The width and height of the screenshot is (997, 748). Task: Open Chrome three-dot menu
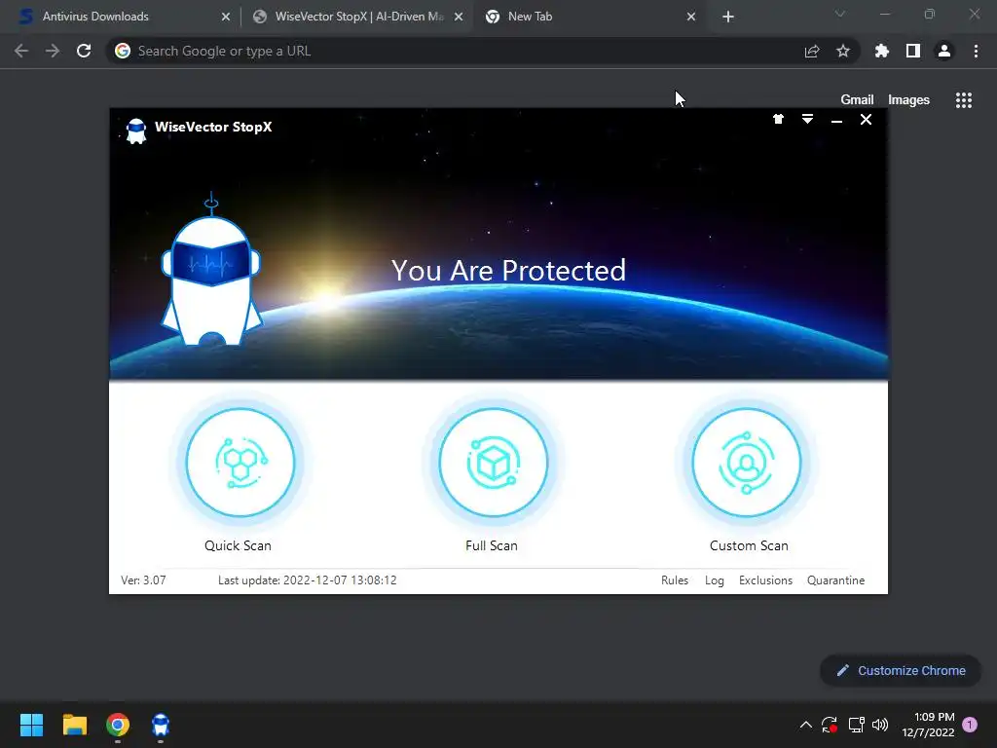pyautogui.click(x=976, y=51)
